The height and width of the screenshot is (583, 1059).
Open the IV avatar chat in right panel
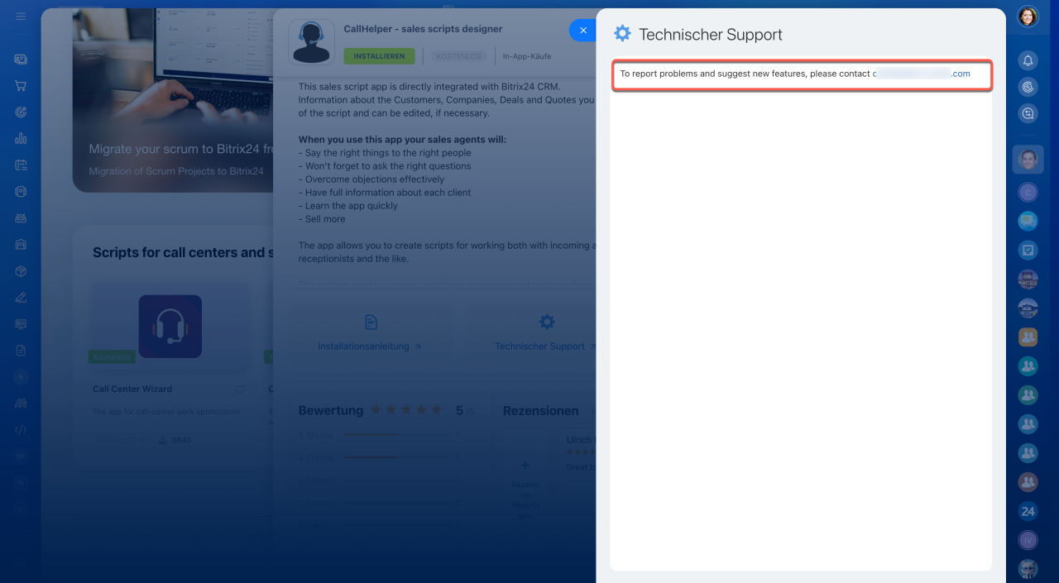(x=1028, y=540)
